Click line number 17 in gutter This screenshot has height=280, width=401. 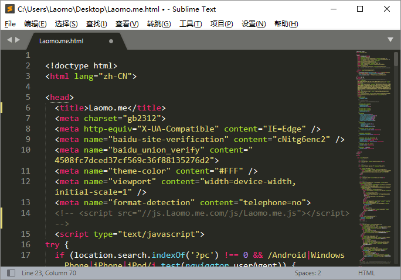tap(26, 255)
